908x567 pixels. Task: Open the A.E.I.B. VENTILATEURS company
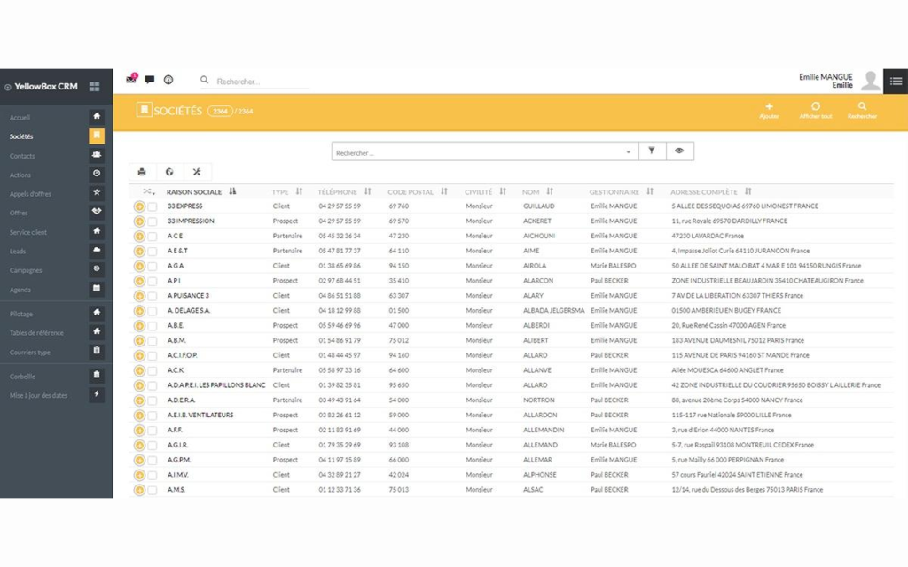pyautogui.click(x=200, y=416)
